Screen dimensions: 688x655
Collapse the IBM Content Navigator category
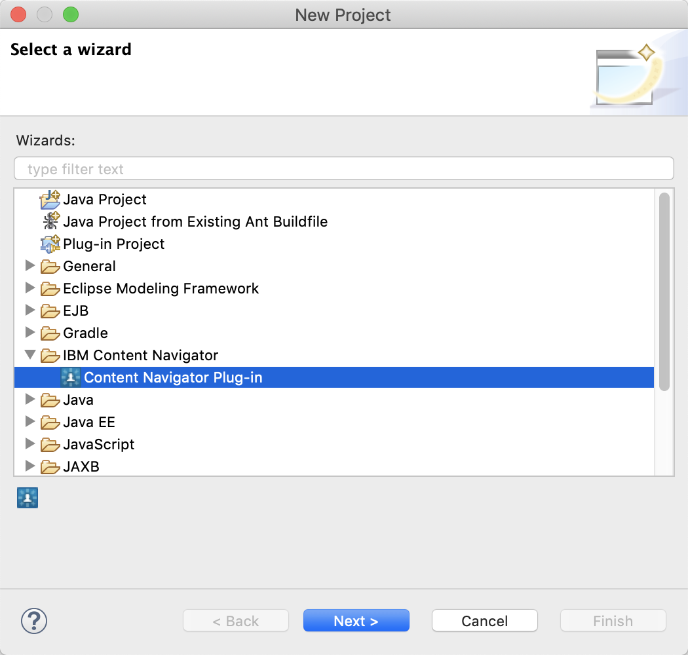coord(30,355)
